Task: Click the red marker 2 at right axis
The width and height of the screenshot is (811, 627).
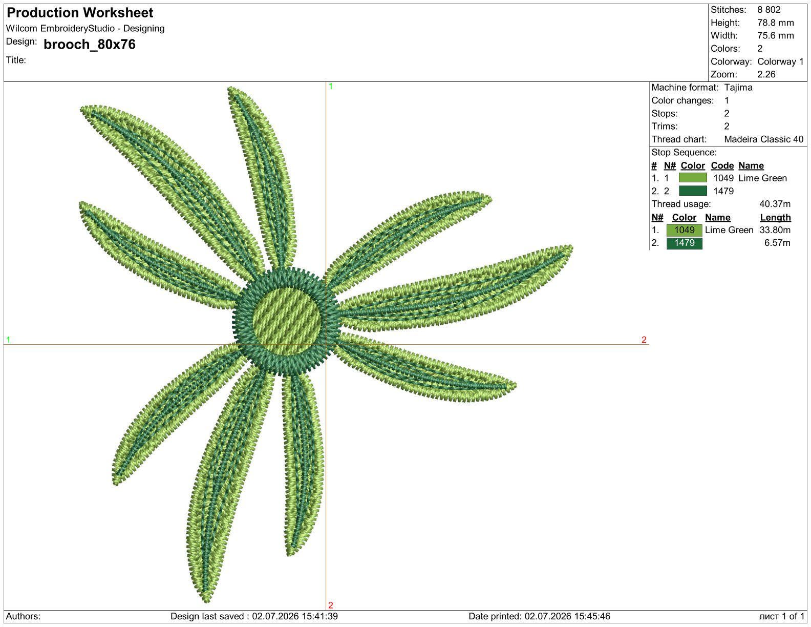Action: (x=644, y=340)
